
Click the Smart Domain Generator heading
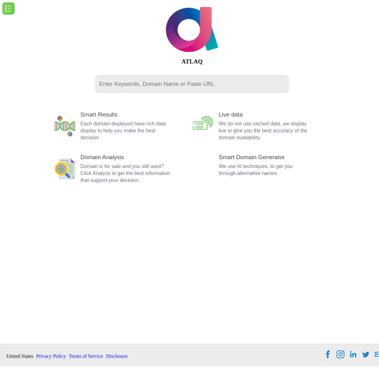pyautogui.click(x=251, y=157)
